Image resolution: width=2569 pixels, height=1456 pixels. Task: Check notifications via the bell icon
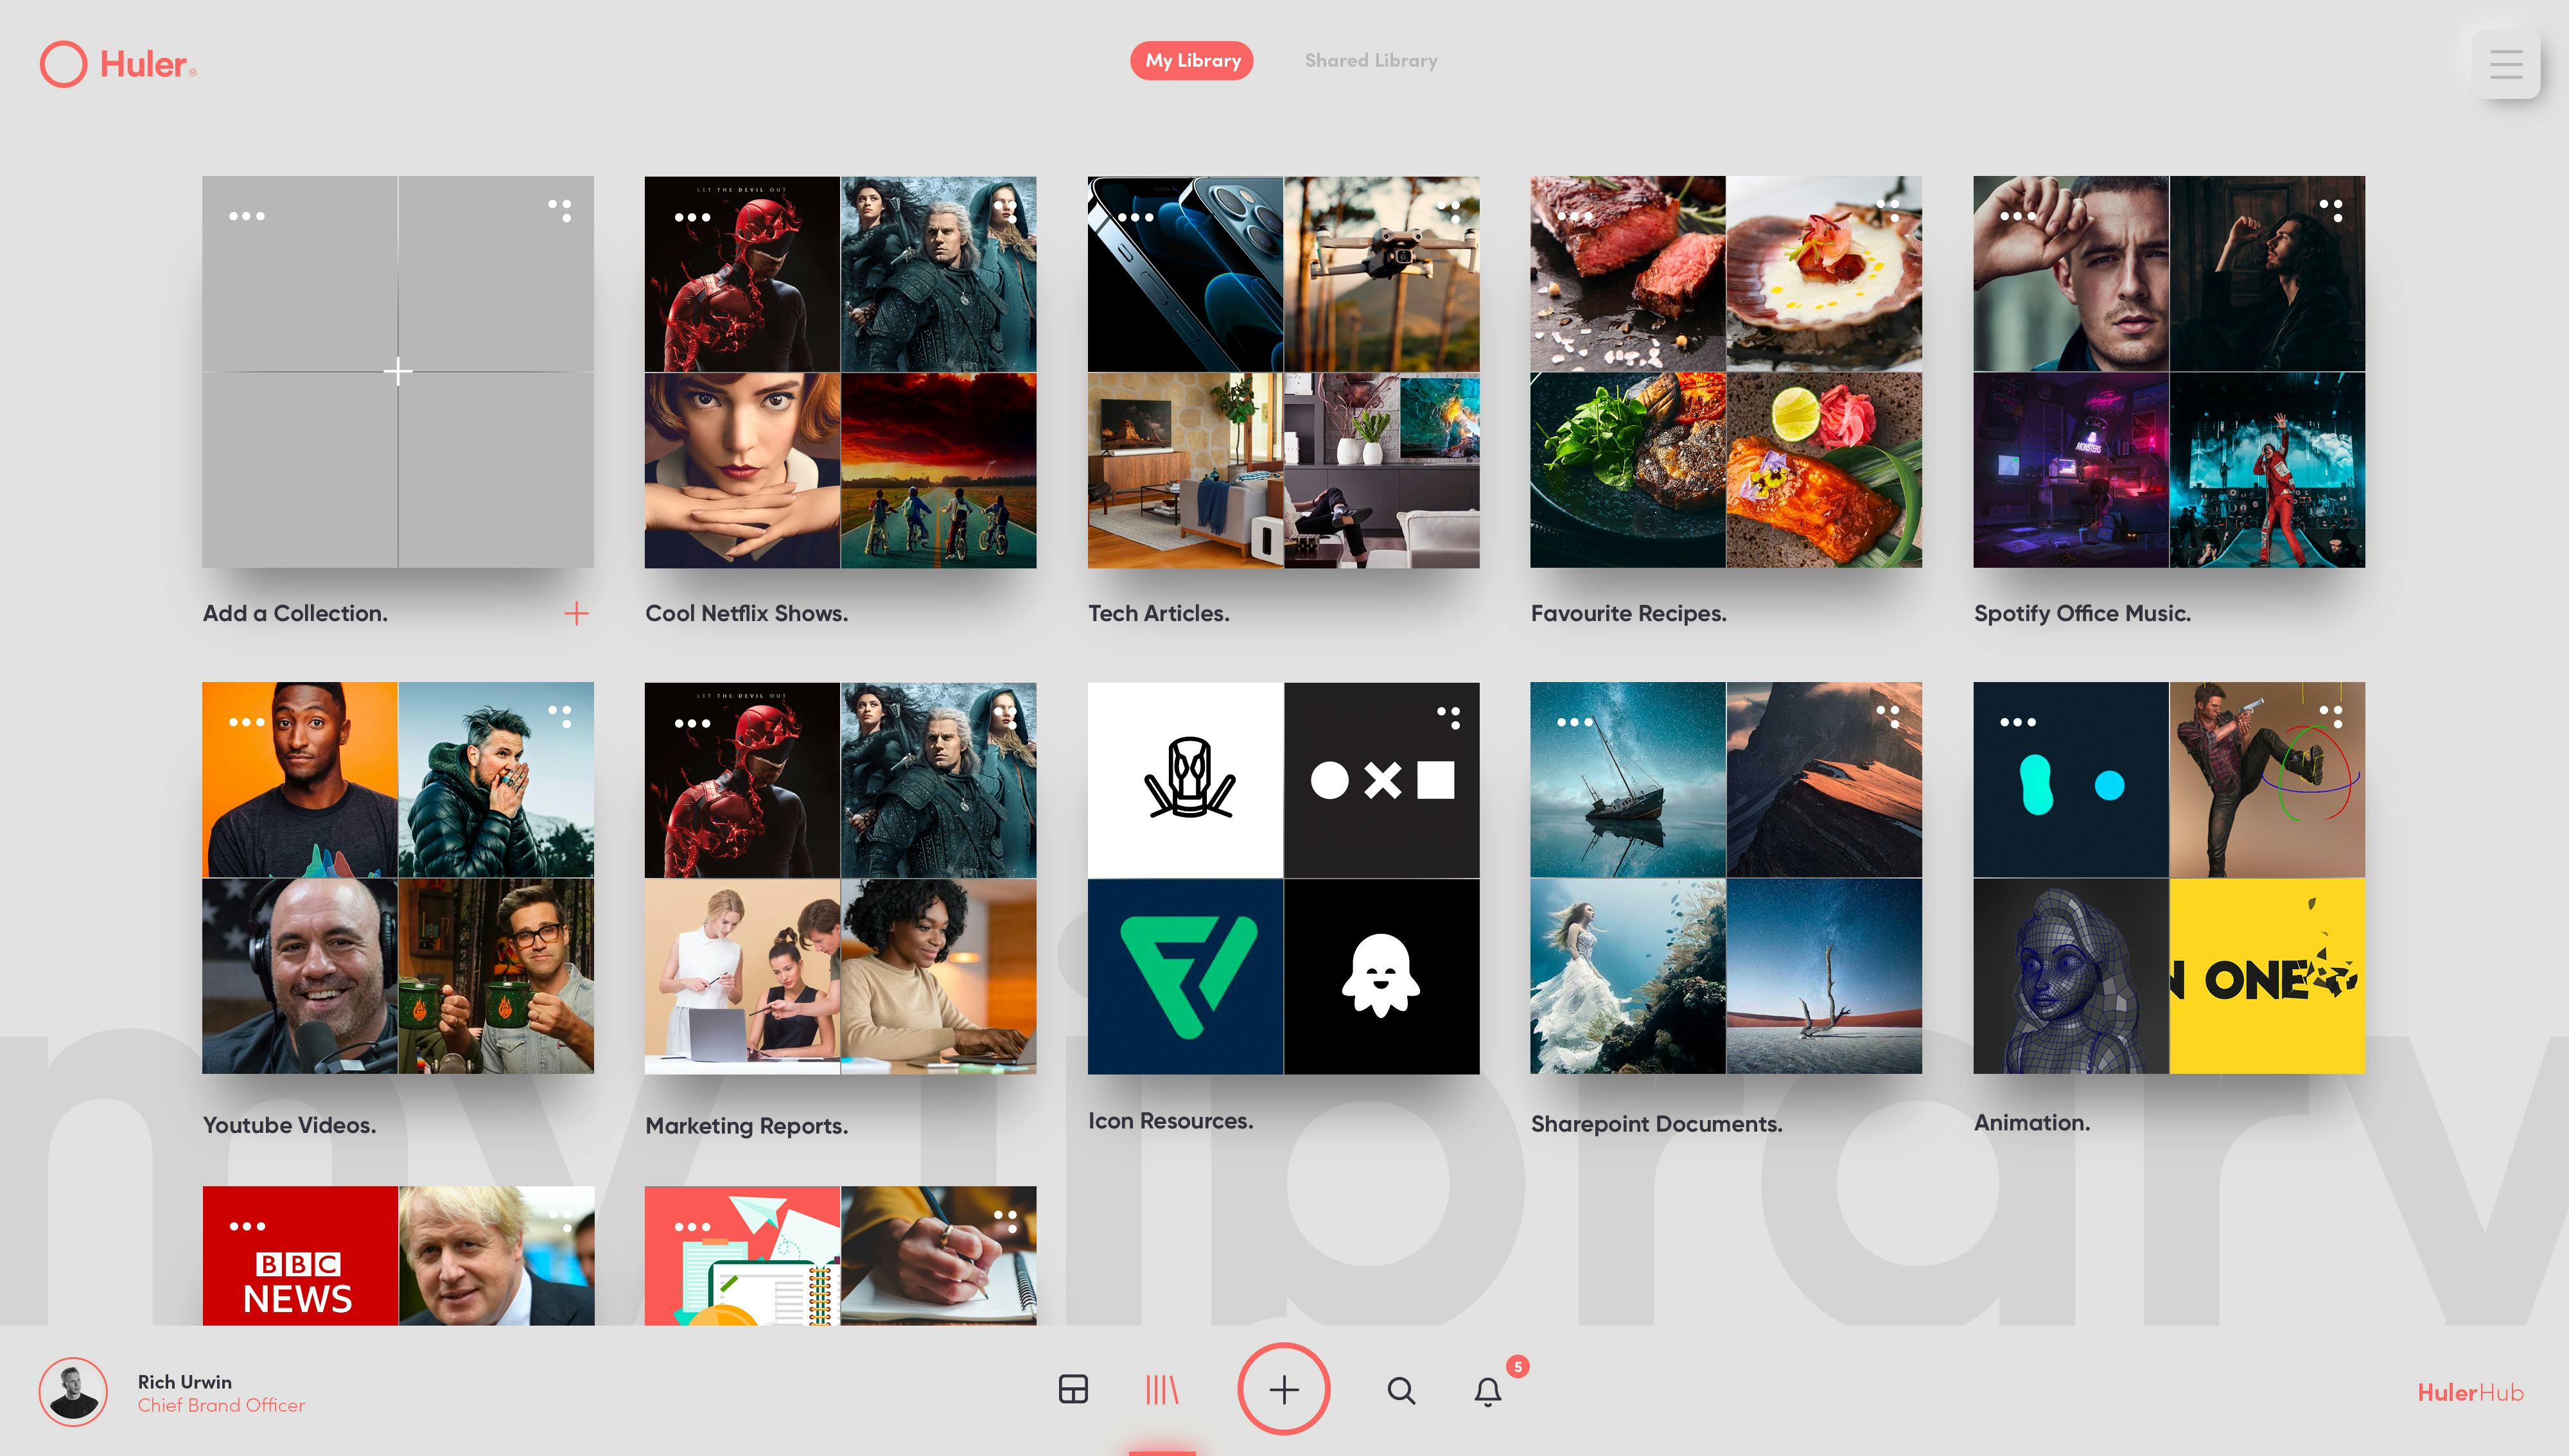(x=1487, y=1390)
